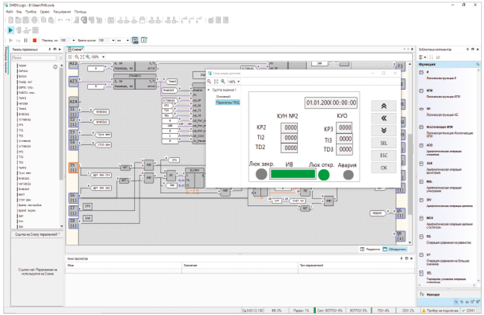
Task: Click the Print toolbar icon
Action: [34, 20]
